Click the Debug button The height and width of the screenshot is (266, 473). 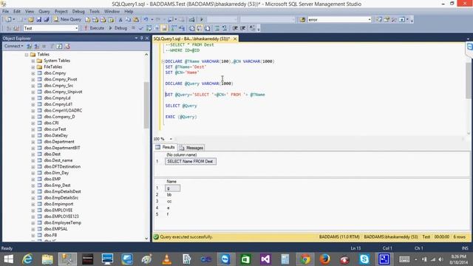point(118,28)
